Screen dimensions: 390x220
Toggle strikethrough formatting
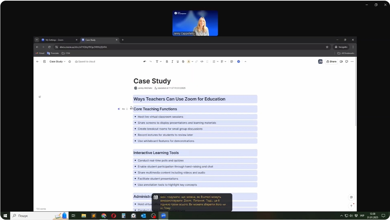183,62
